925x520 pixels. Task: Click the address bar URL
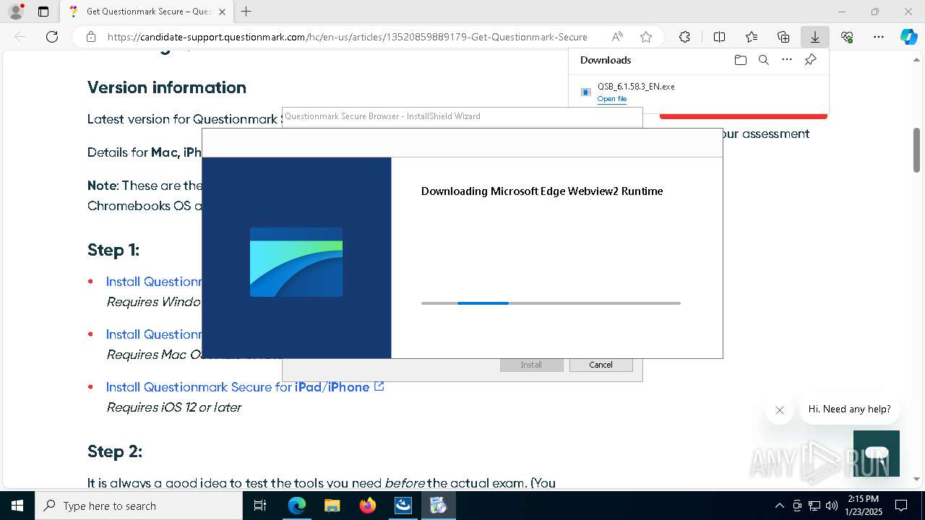[x=347, y=37]
